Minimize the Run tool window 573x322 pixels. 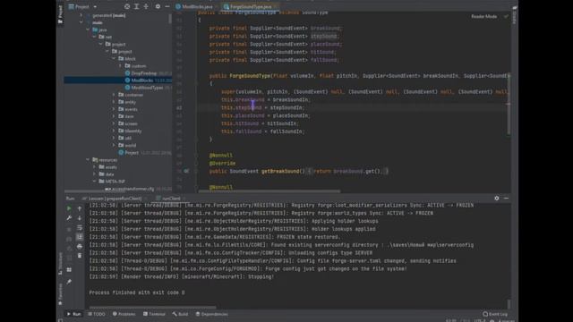coord(506,199)
